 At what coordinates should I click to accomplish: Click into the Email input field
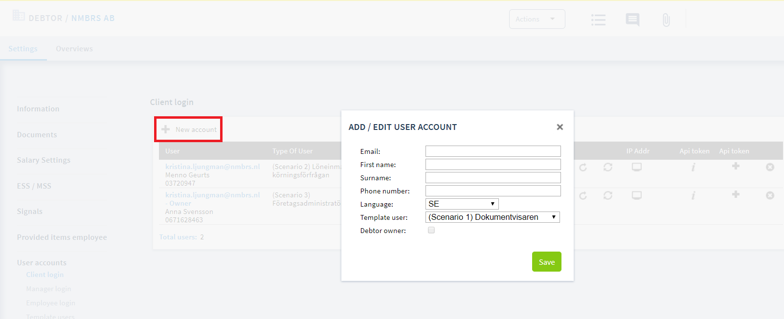click(493, 151)
